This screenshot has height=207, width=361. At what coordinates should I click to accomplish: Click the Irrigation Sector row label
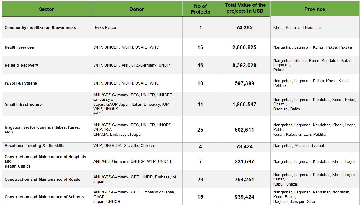pyautogui.click(x=46, y=130)
